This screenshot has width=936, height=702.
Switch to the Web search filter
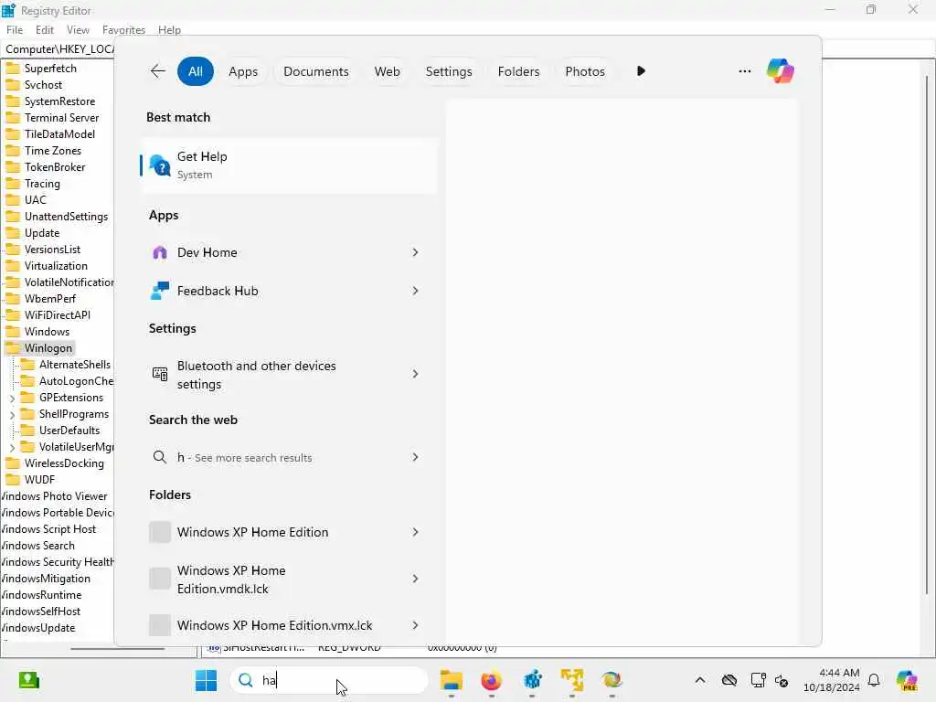click(x=387, y=71)
